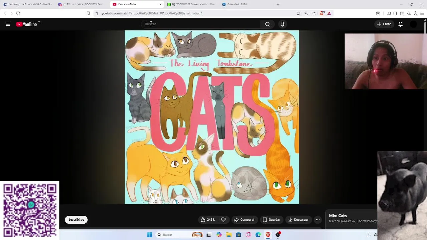Open Brave Shields lion icon
The height and width of the screenshot is (240, 427).
(x=322, y=13)
